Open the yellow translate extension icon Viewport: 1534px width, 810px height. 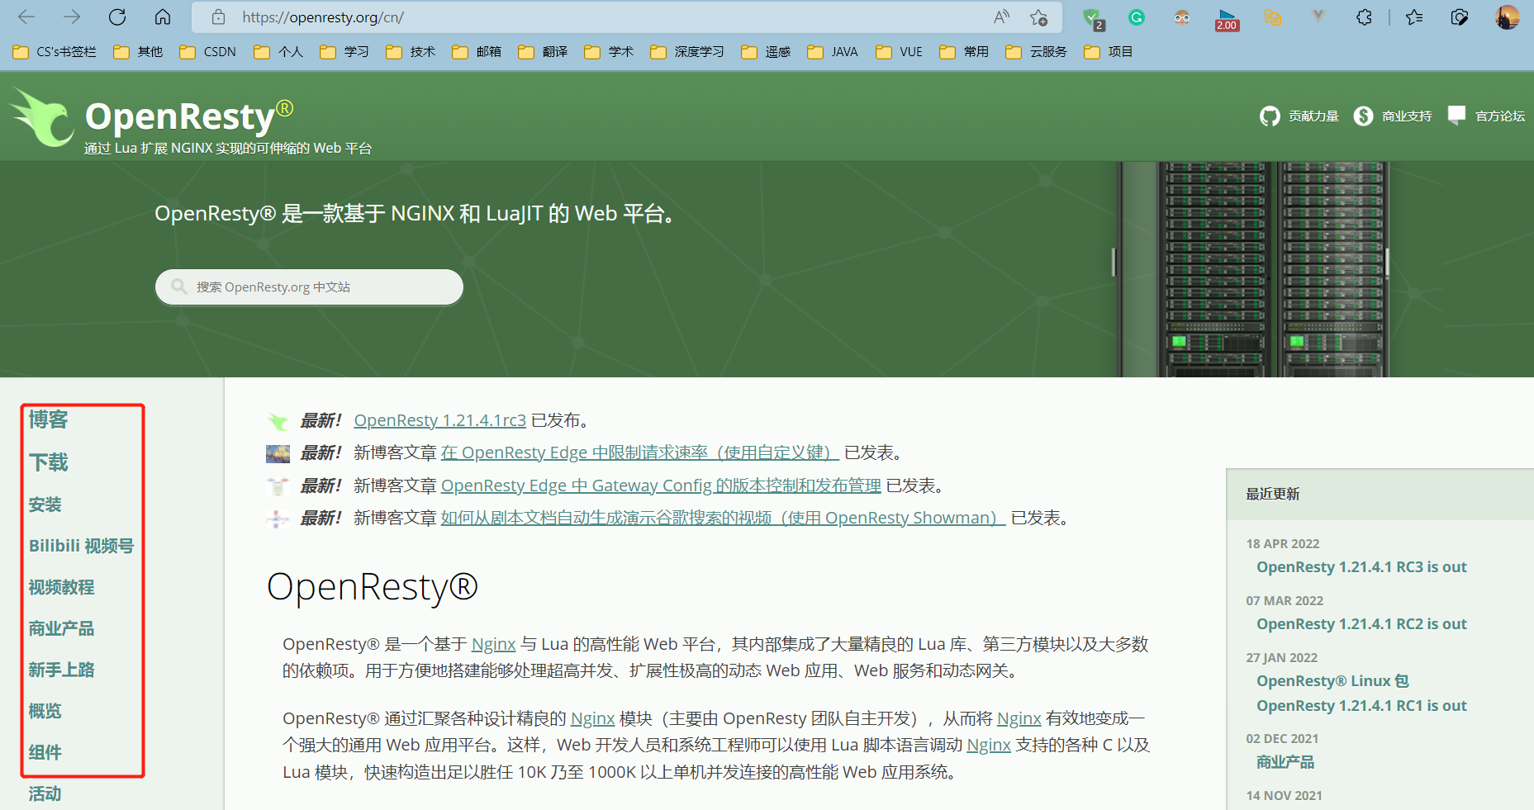(1273, 17)
